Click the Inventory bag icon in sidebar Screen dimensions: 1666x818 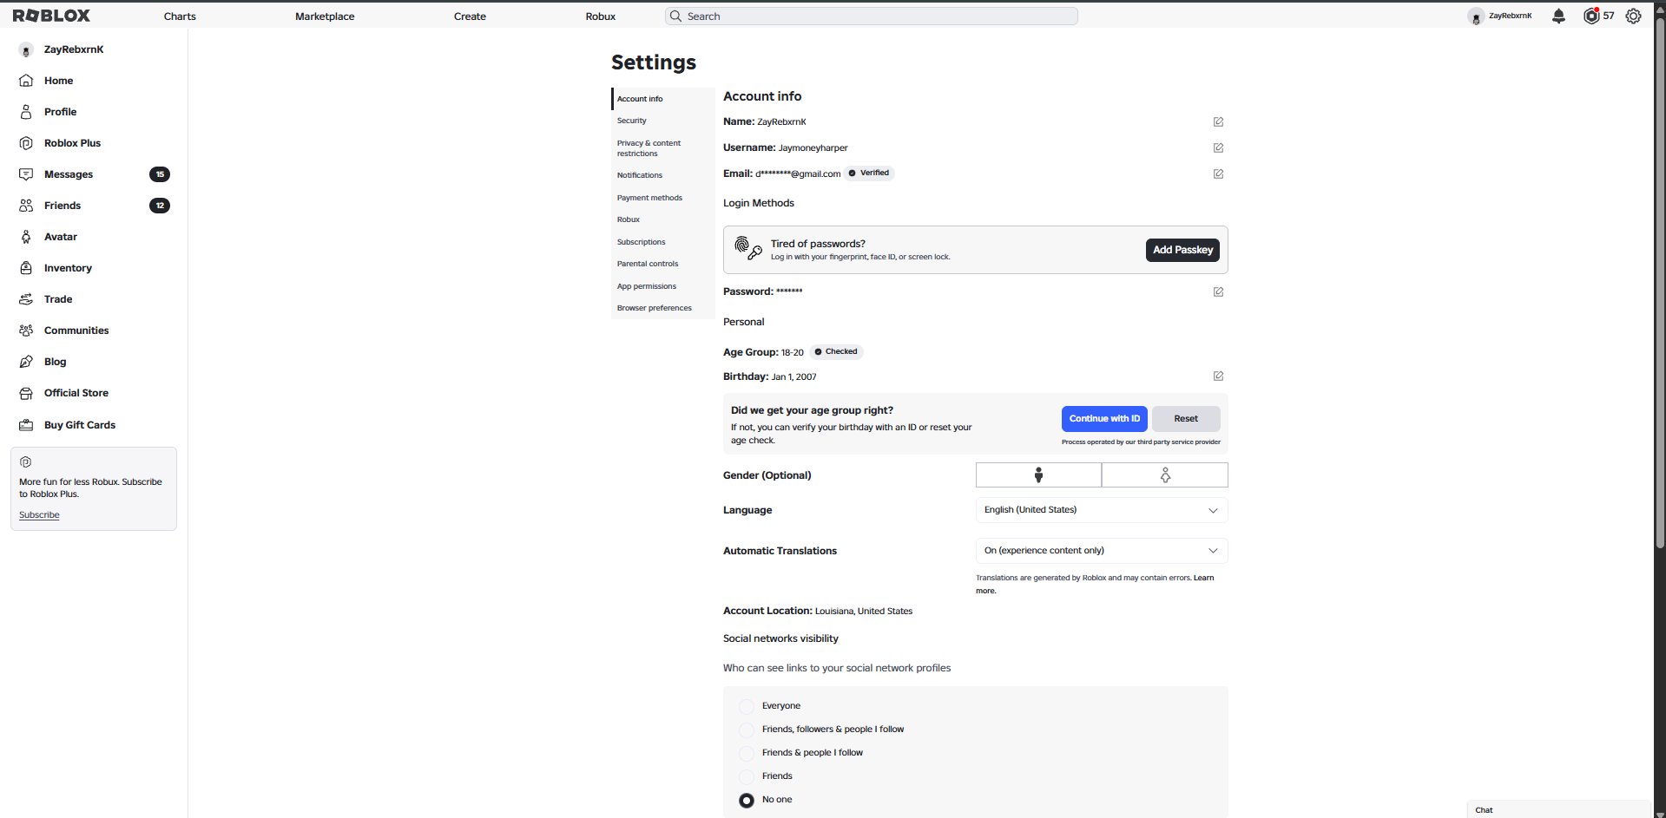(x=26, y=268)
